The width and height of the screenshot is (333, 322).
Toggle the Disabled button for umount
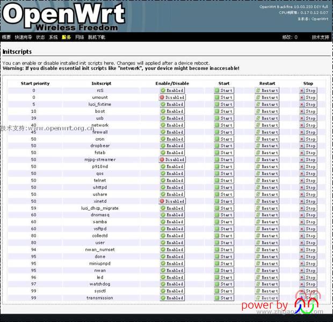[172, 98]
